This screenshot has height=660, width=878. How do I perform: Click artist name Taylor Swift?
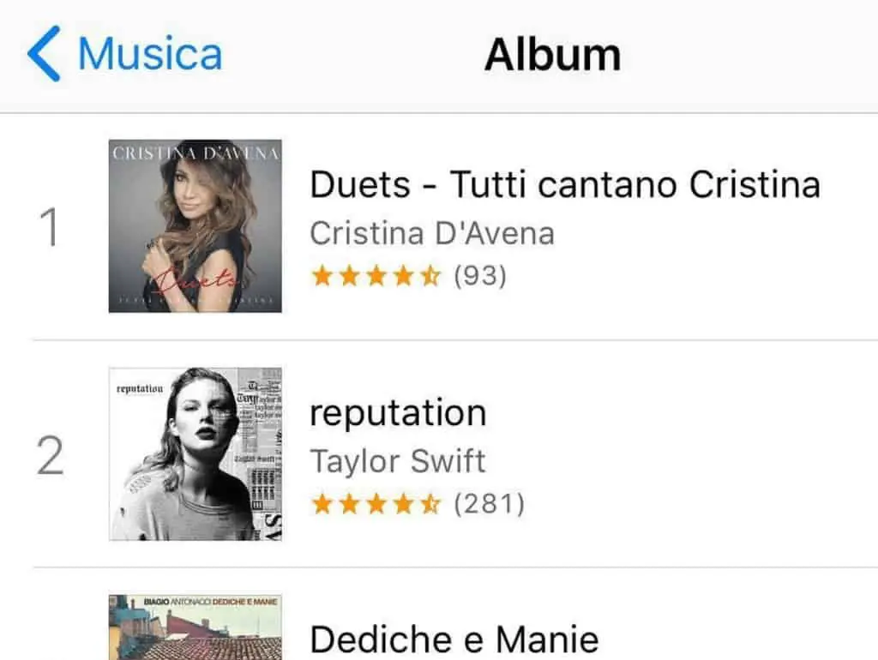397,461
